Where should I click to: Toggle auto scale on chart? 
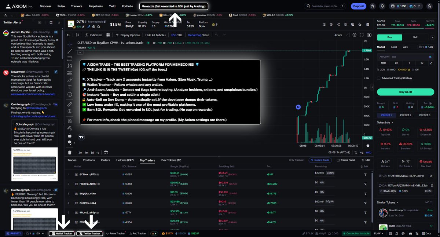coord(368,152)
